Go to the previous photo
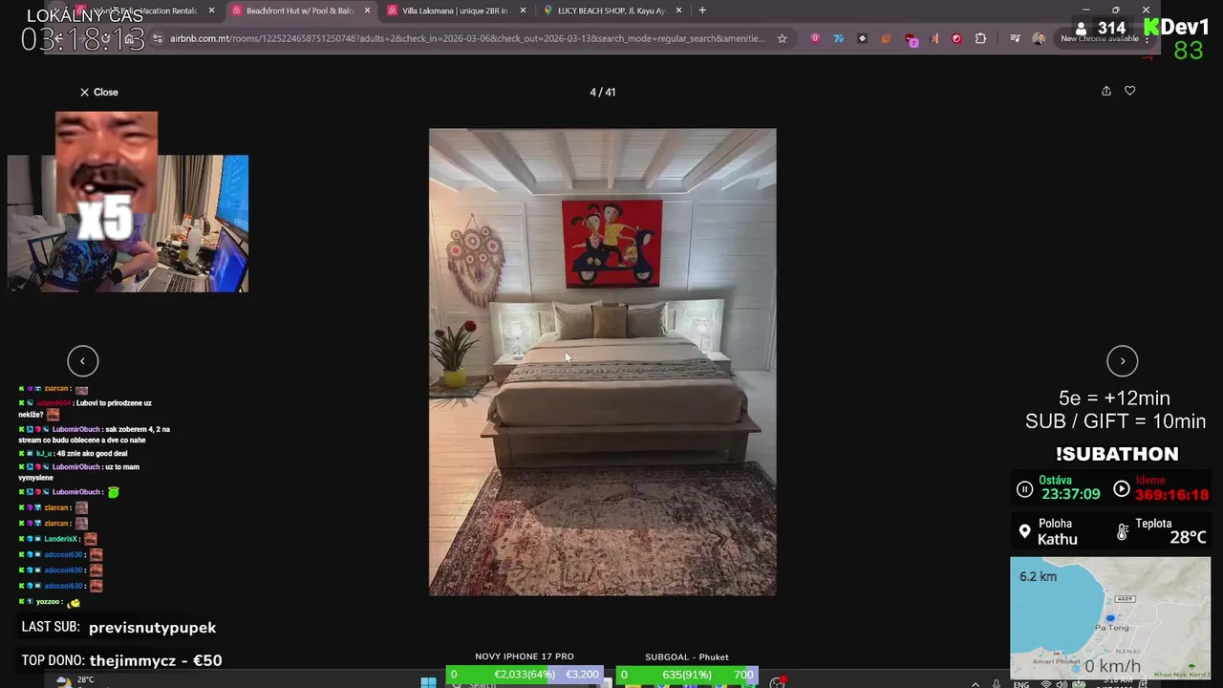The image size is (1223, 688). click(83, 360)
